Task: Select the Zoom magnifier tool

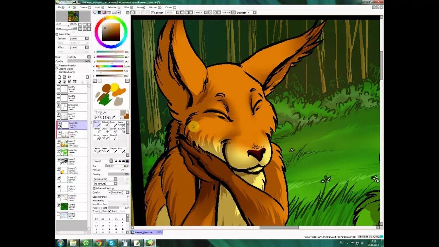Action: point(100,117)
